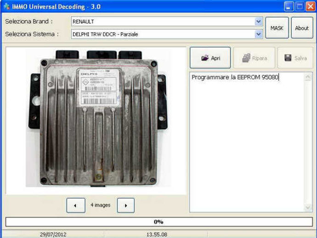Open the Seleziona Sistema dropdown arrow
The image size is (317, 238).
pyautogui.click(x=258, y=34)
